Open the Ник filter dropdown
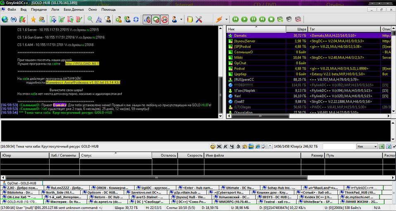Image resolution: width=396 pixels, height=211 pixels. (x=367, y=146)
